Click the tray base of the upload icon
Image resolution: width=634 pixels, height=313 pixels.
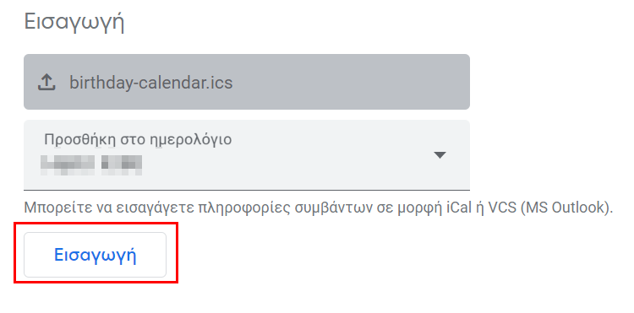tap(46, 89)
